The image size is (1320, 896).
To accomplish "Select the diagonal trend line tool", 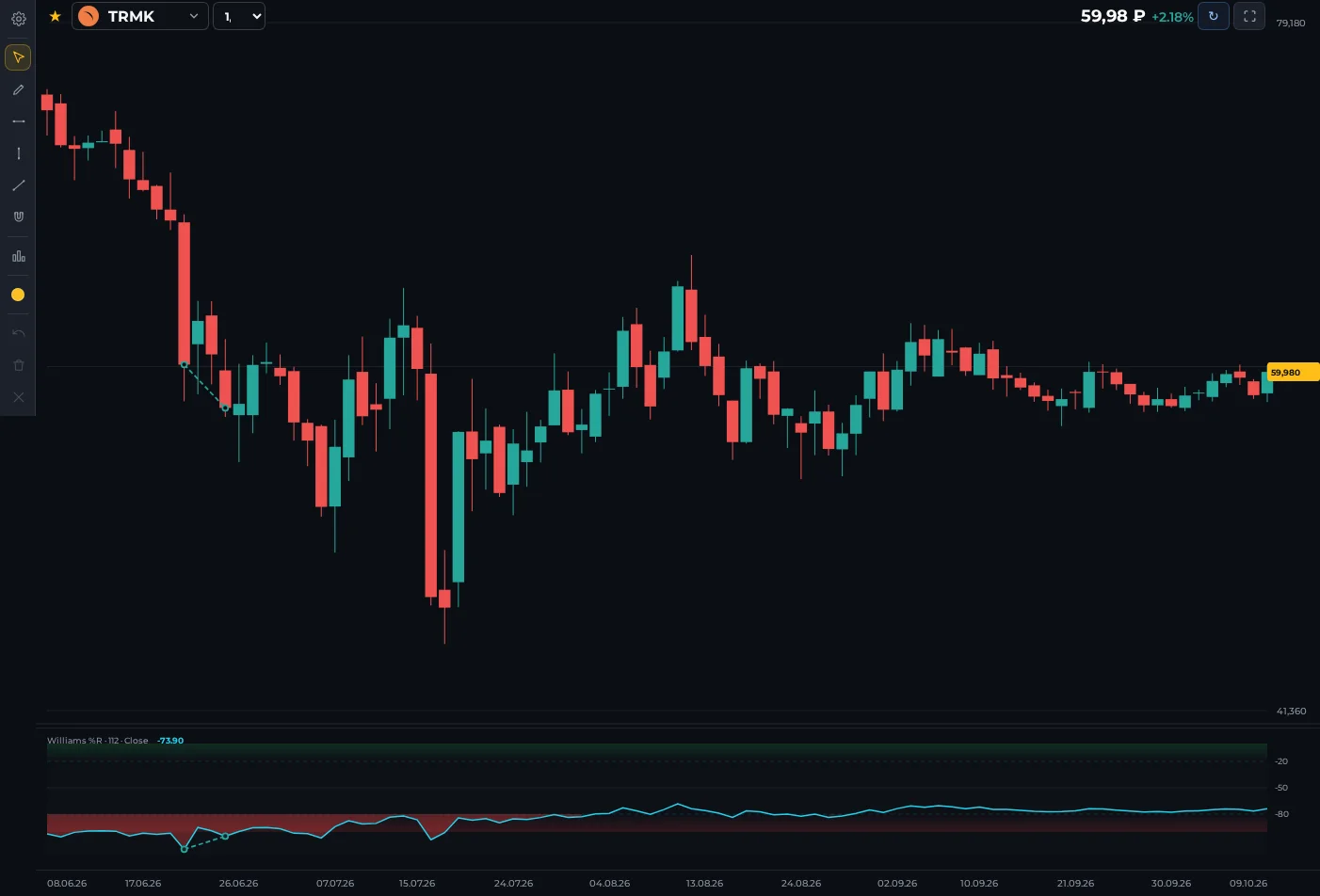I will click(18, 185).
